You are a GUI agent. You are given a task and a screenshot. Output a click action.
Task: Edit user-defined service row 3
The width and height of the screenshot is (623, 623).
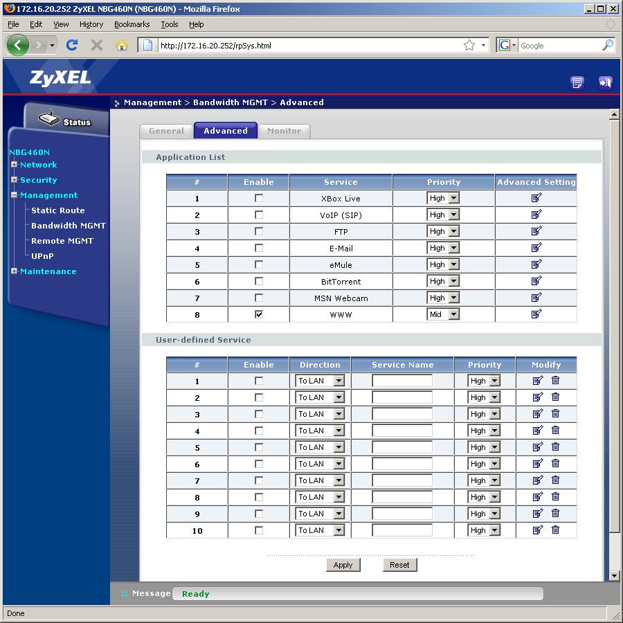(x=538, y=414)
